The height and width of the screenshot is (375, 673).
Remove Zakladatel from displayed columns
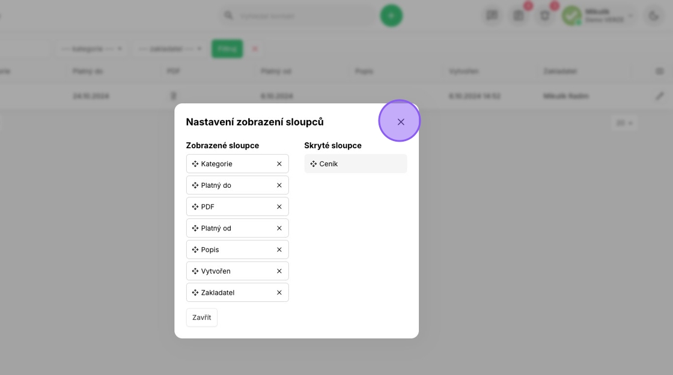click(279, 292)
